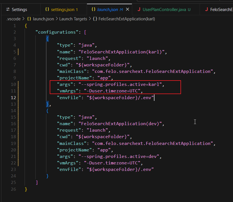Screen dimensions: 233x202
Task: Open the FeloSearchExtApplication(karl) breadcrumb
Action: pos(127,19)
